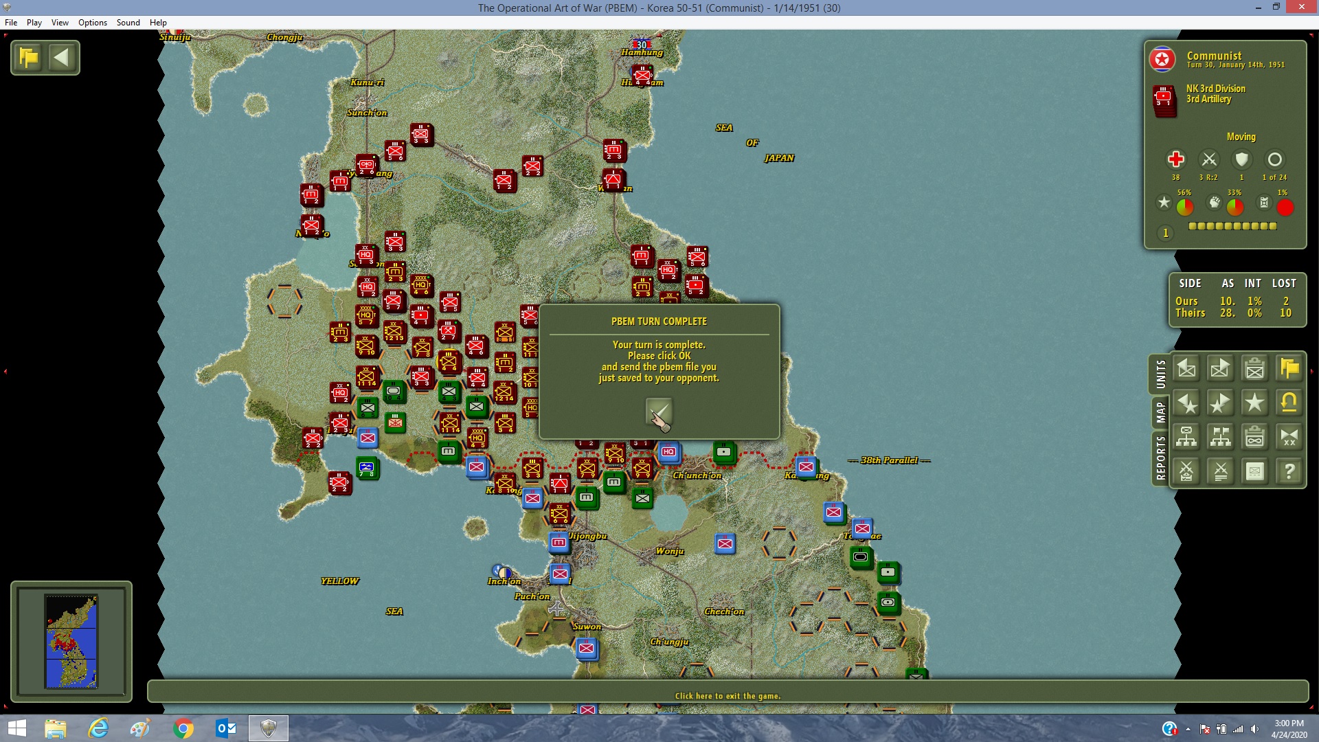Click the red cross health icon
This screenshot has width=1319, height=742.
[x=1175, y=159]
